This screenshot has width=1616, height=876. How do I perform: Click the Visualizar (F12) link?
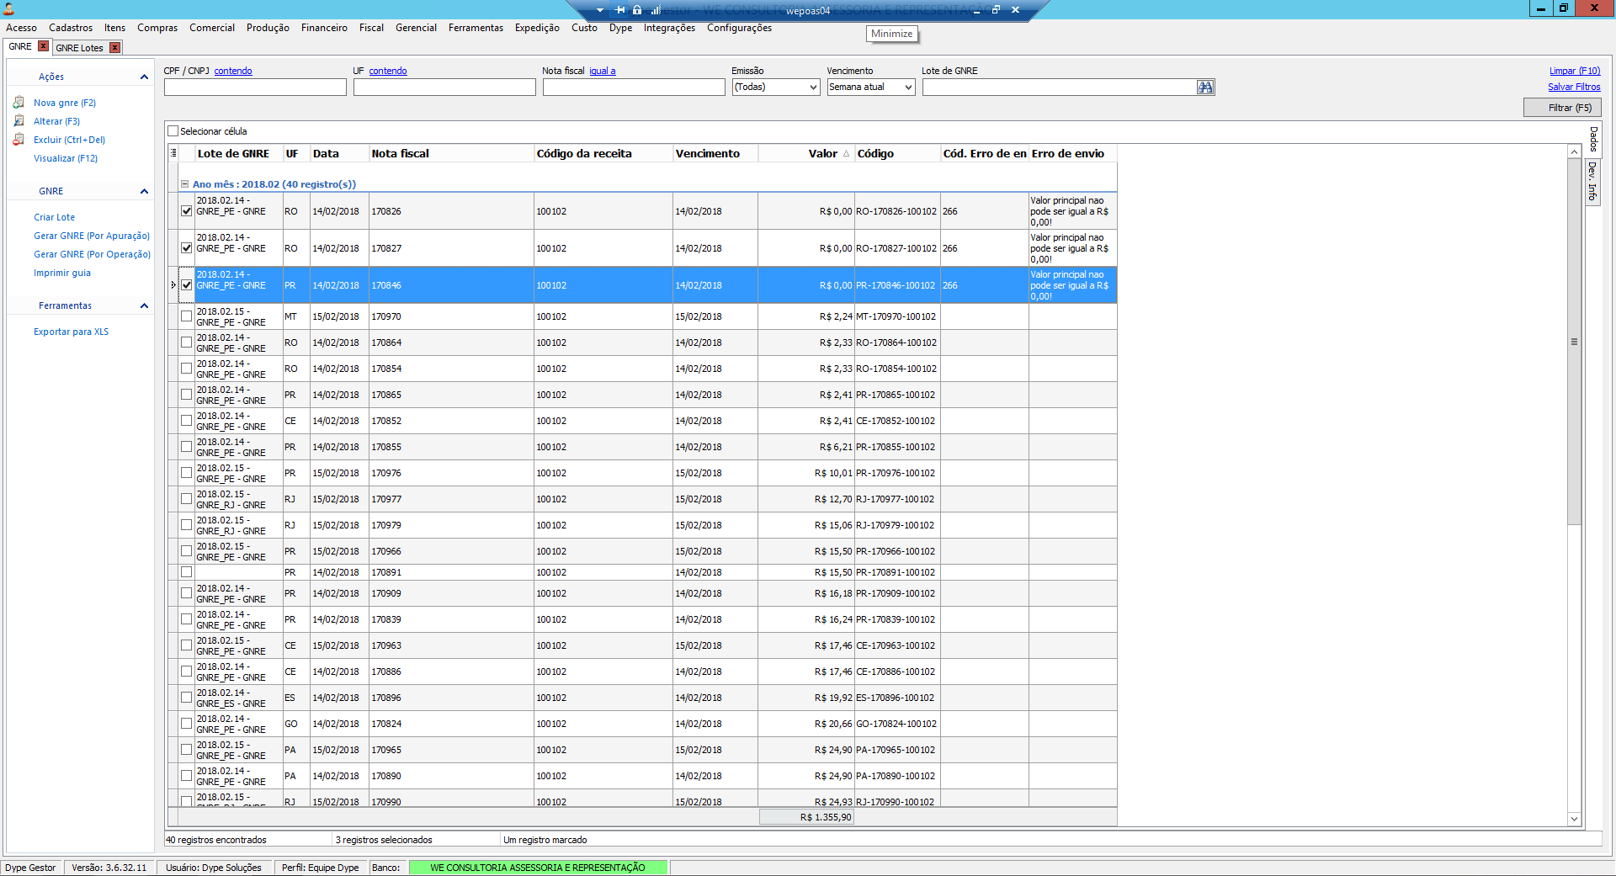click(x=66, y=158)
